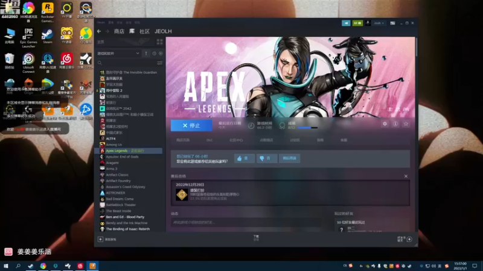Open the Steam menu in the menu bar
This screenshot has height=271, width=483.
(x=101, y=22)
